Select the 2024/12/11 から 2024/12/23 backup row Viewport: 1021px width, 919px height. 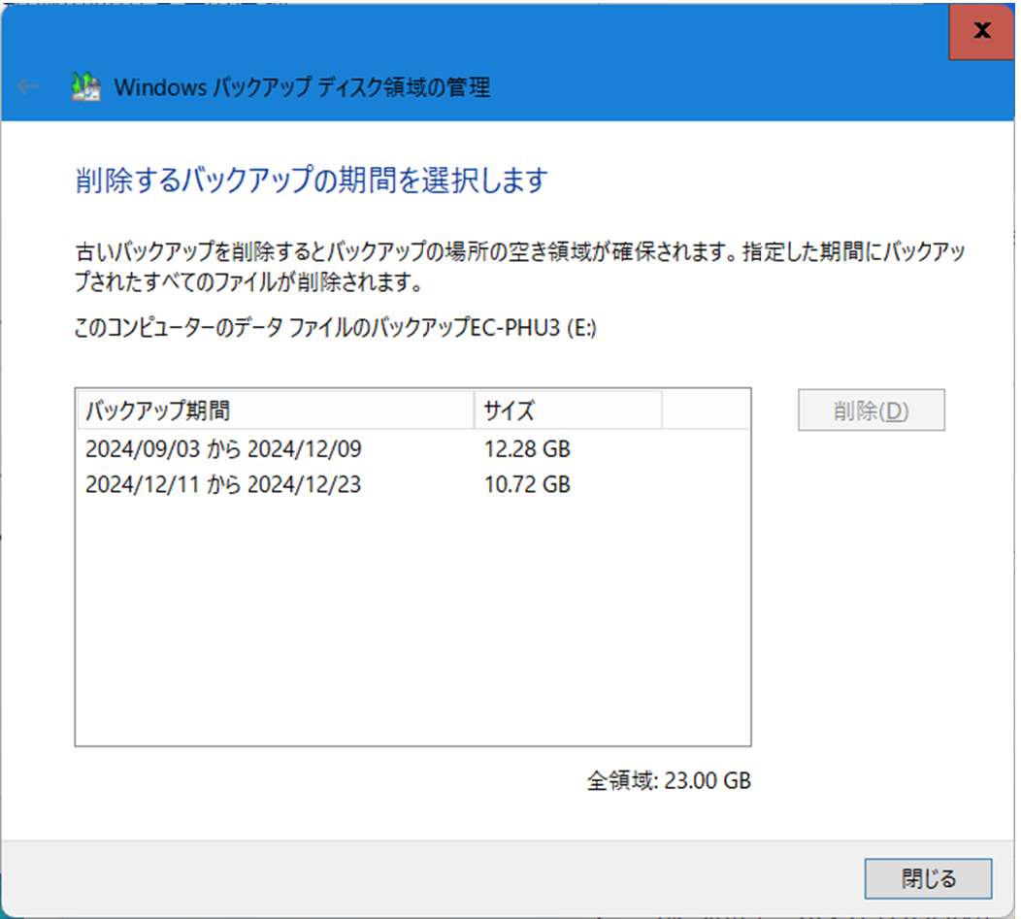click(412, 484)
